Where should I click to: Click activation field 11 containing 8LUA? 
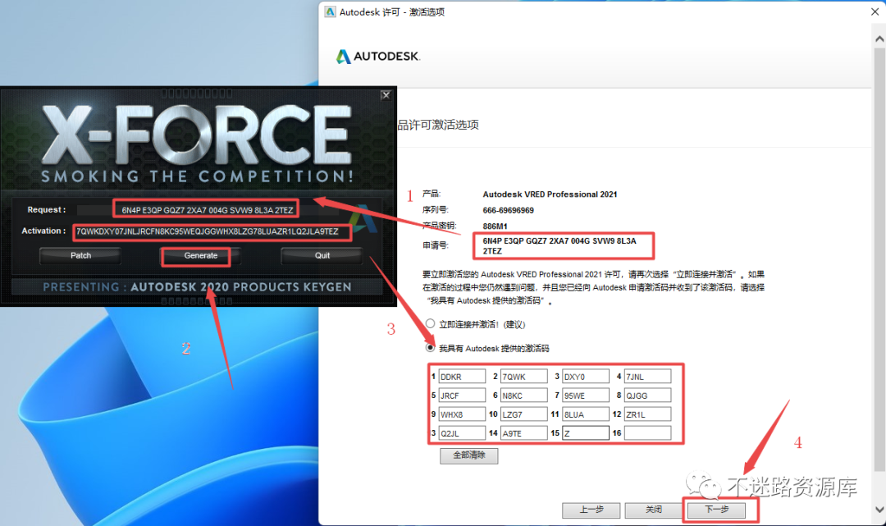point(586,414)
